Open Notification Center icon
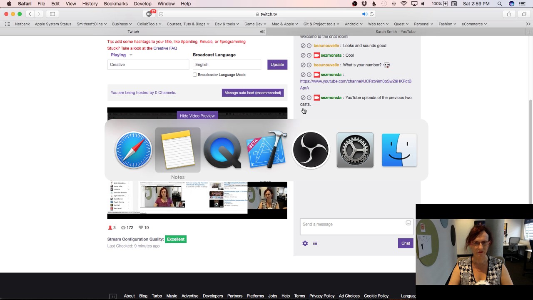Screen dimensions: 533x300 (523, 4)
